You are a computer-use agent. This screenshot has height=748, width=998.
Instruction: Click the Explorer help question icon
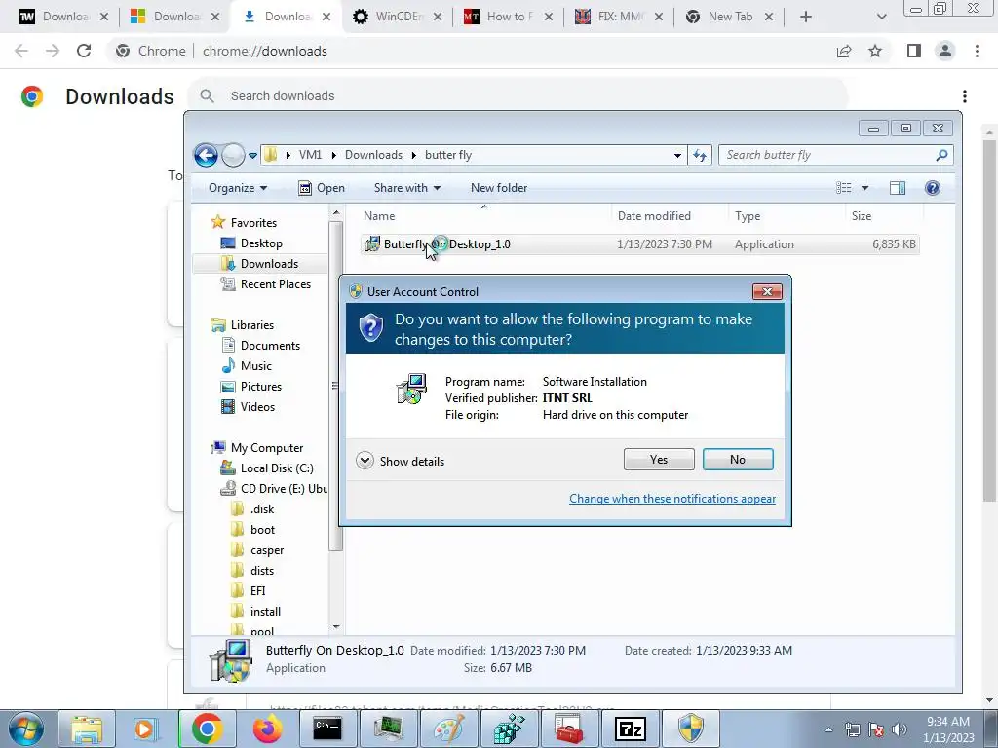pos(933,188)
